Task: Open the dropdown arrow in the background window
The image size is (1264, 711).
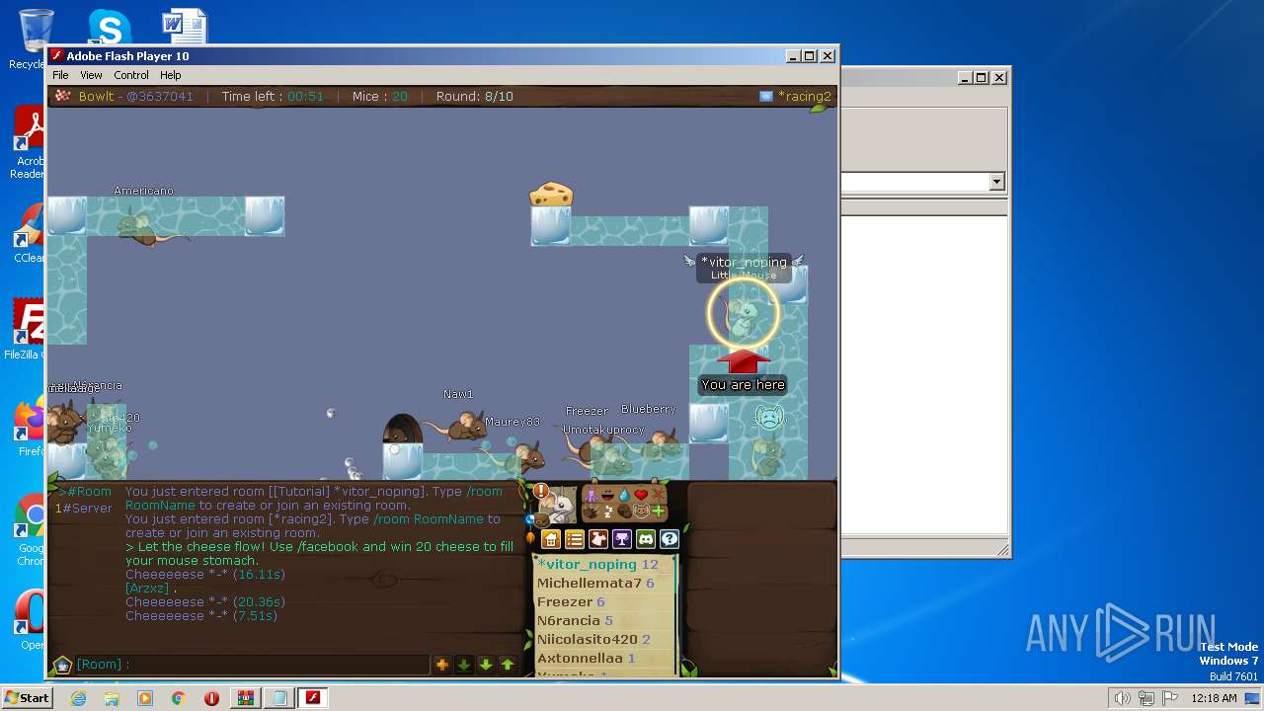Action: click(996, 182)
